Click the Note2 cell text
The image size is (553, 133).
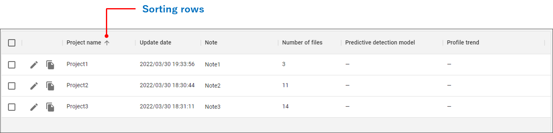(x=212, y=86)
